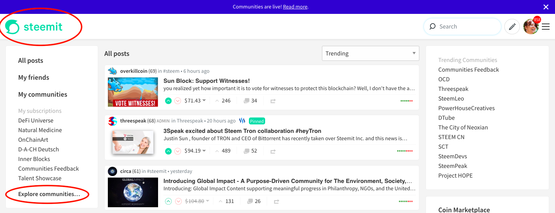Screen dimensions: 555x213
Task: Click Read more link in banner
Action: click(295, 7)
